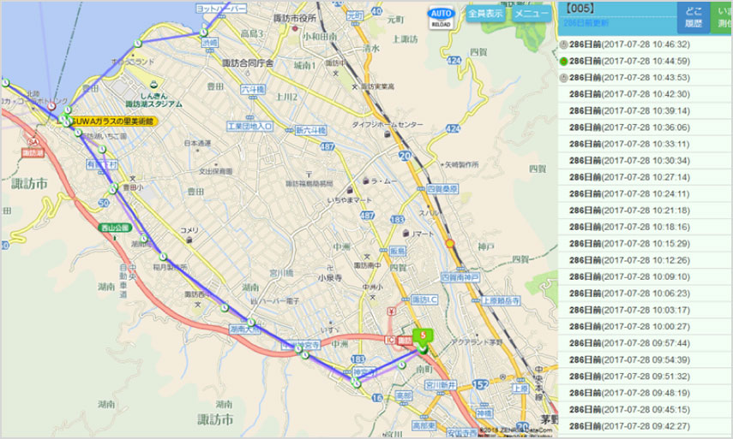Click the 諏訪湖 SA service area icon
This screenshot has width=733, height=439.
point(33,142)
